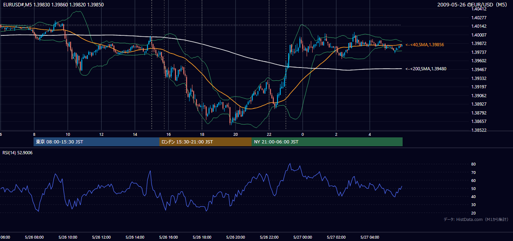Select the 東京 08:00-15:30 JST session bar
The width and height of the screenshot is (513, 241).
tap(97, 142)
